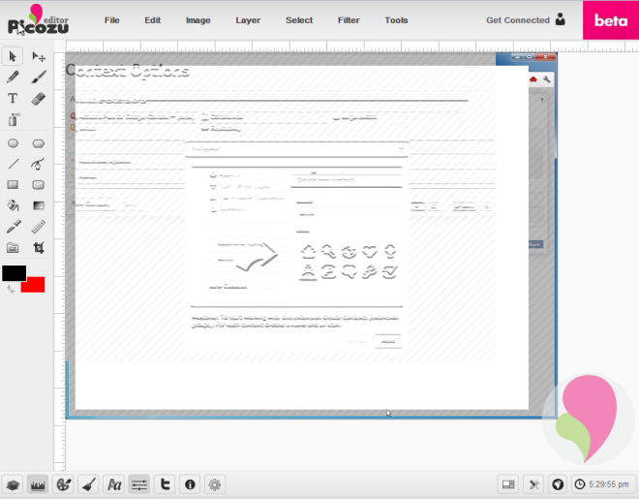The height and width of the screenshot is (499, 639).
Task: Open the File menu
Action: [x=112, y=20]
